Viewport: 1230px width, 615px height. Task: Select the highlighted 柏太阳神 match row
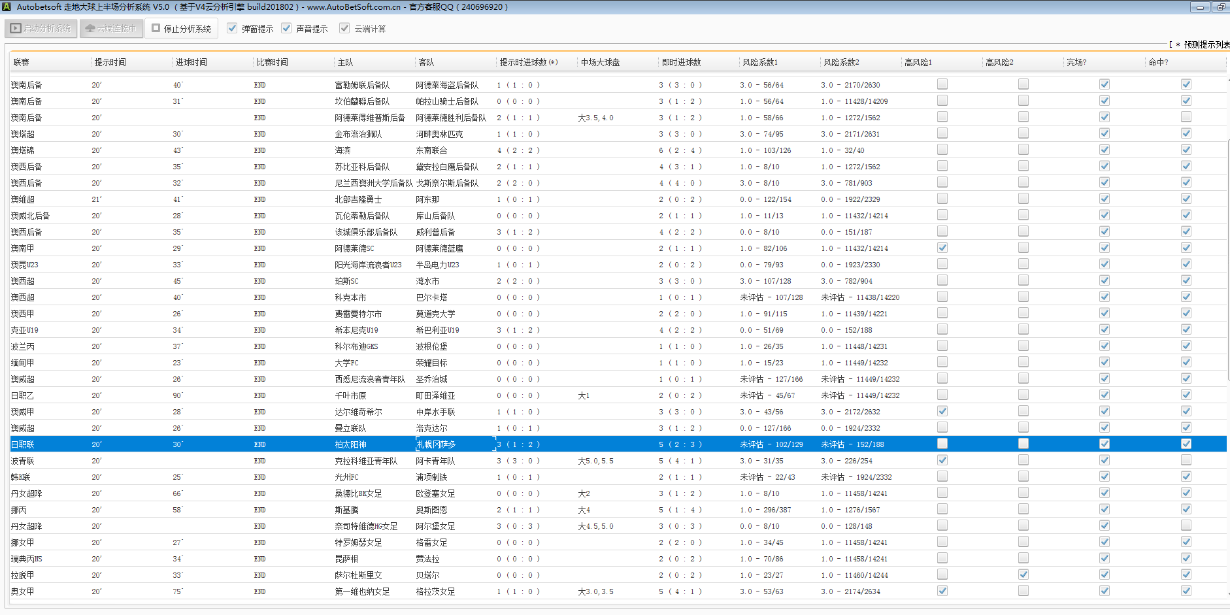350,444
